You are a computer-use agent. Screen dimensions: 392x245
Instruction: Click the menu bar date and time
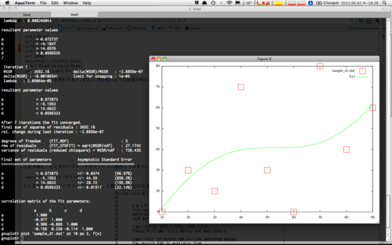tap(360, 3)
